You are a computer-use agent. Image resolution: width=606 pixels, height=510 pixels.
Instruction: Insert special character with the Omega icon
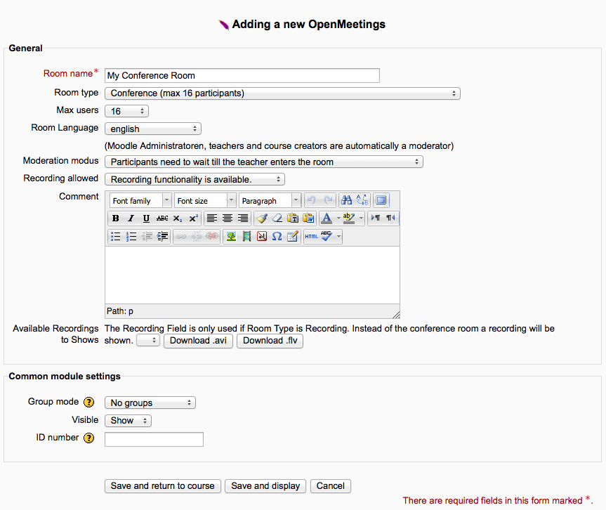point(277,237)
